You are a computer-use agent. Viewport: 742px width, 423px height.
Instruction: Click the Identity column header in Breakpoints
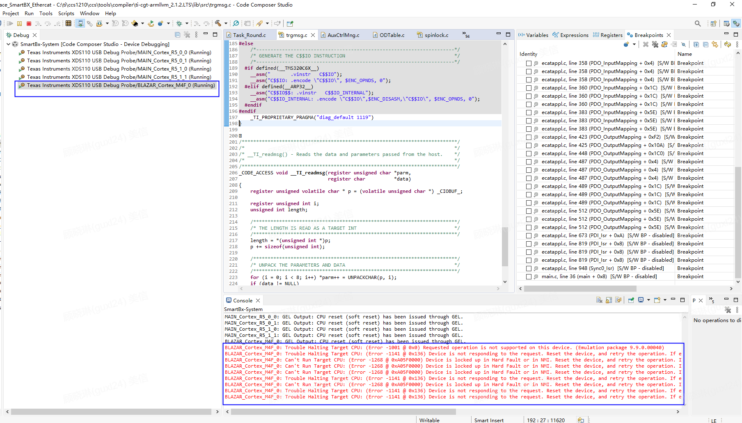[x=529, y=54]
